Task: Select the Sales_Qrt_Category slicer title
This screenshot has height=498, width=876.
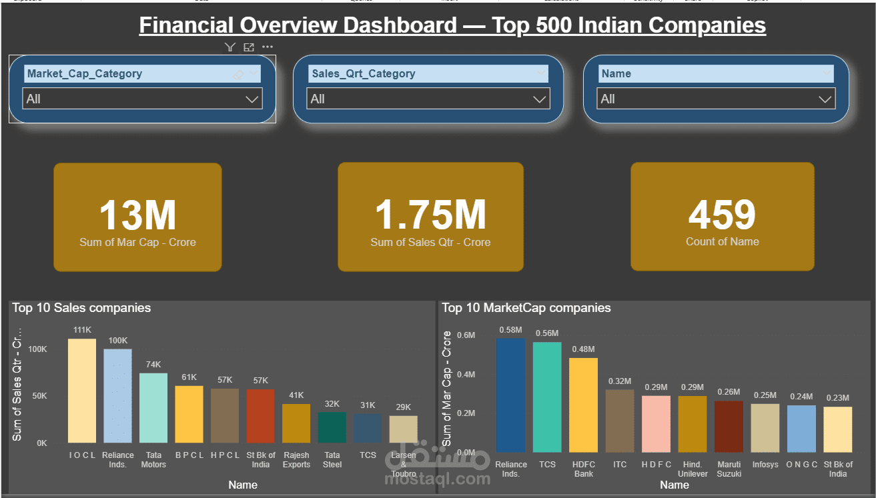Action: 364,74
